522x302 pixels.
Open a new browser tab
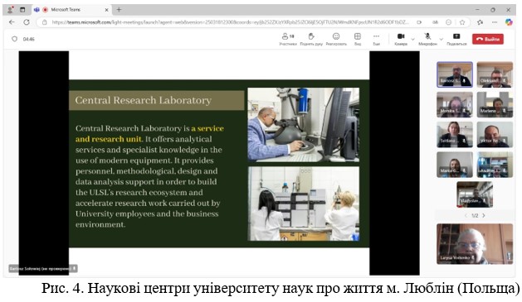point(119,10)
